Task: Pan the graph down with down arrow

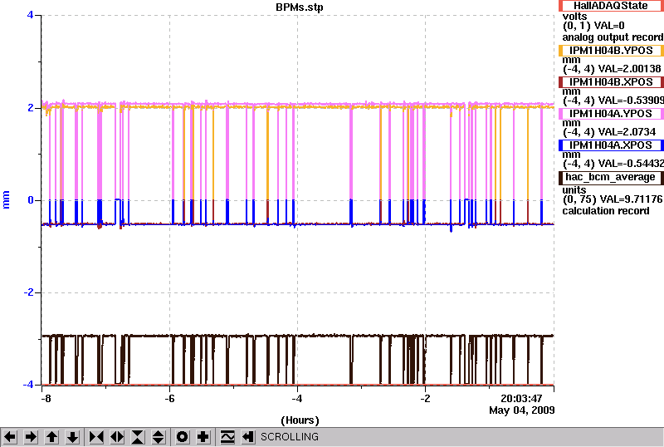Action: (x=73, y=437)
